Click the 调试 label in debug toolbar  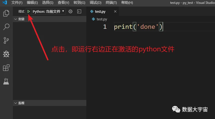tap(21, 11)
